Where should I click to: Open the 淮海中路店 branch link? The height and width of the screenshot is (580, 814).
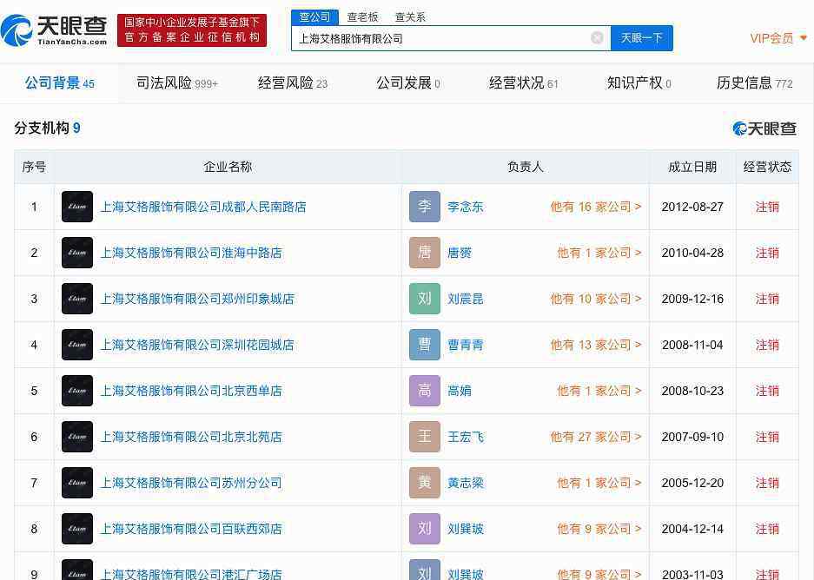point(191,253)
